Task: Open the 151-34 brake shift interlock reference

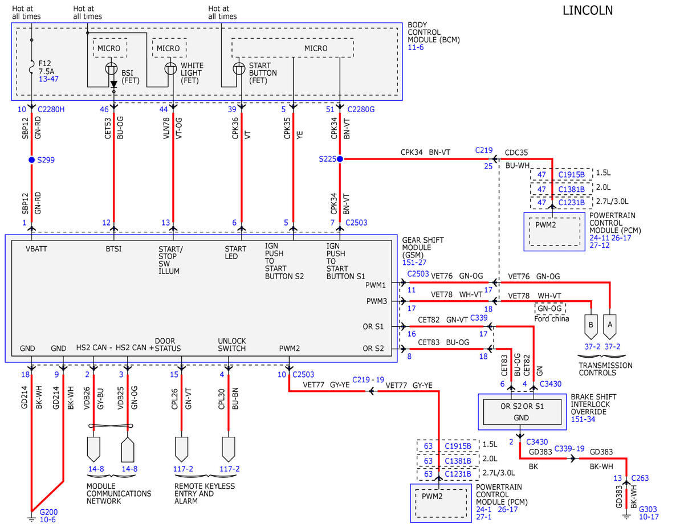Action: 583,420
